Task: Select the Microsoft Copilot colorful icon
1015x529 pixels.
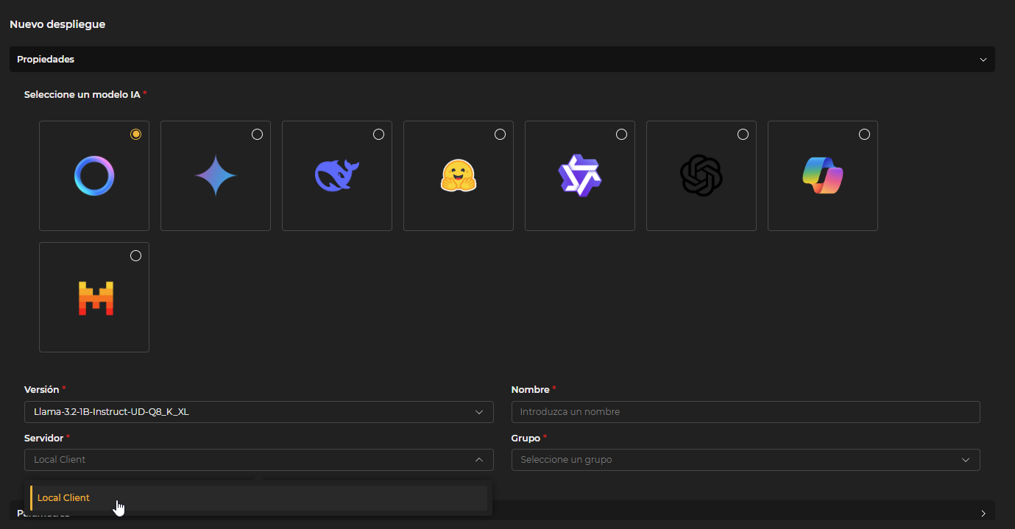Action: pos(823,176)
